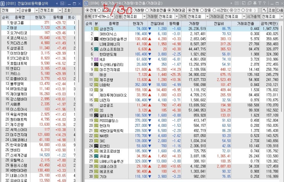Sort by 거래회전율 column header
The image size is (284, 182).
coord(246,24)
